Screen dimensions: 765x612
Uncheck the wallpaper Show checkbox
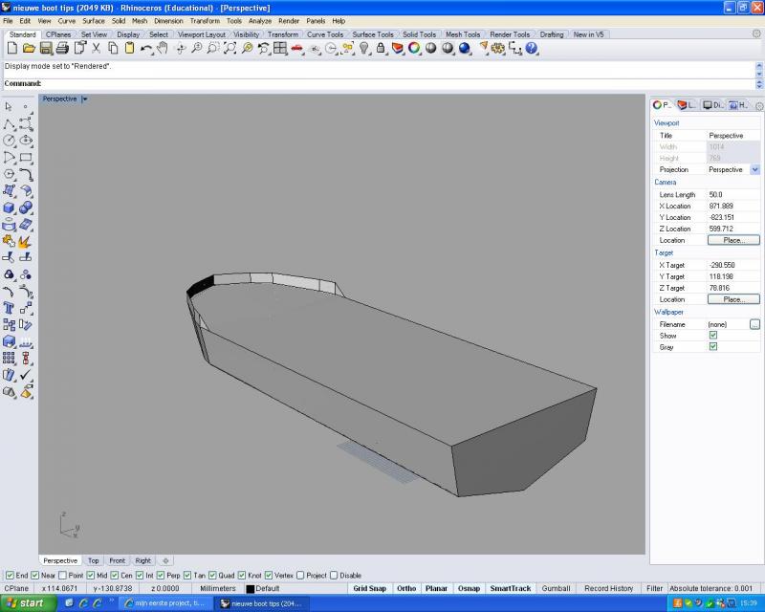tap(712, 336)
